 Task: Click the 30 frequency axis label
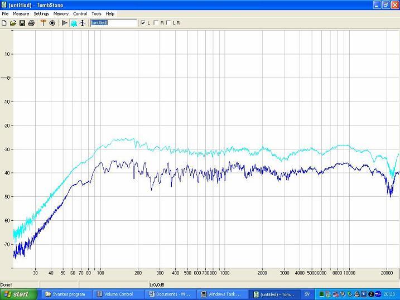(35, 273)
